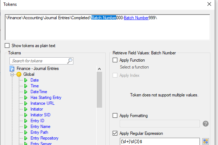Select the Has Starting Entry token
The width and height of the screenshot is (218, 145).
(46, 98)
